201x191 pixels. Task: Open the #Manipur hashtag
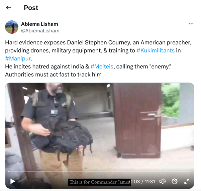pos(18,58)
